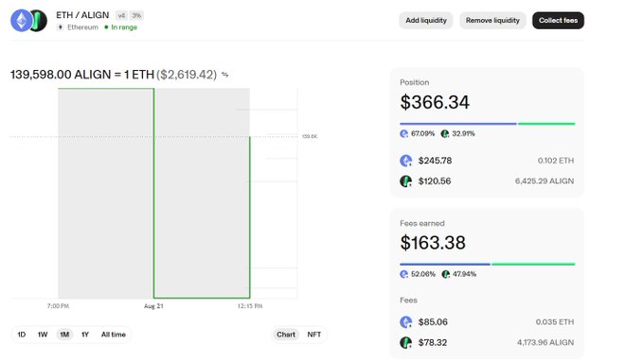Click ETH icon next to $245.78
Viewport: 643px width, 361px height.
(405, 161)
